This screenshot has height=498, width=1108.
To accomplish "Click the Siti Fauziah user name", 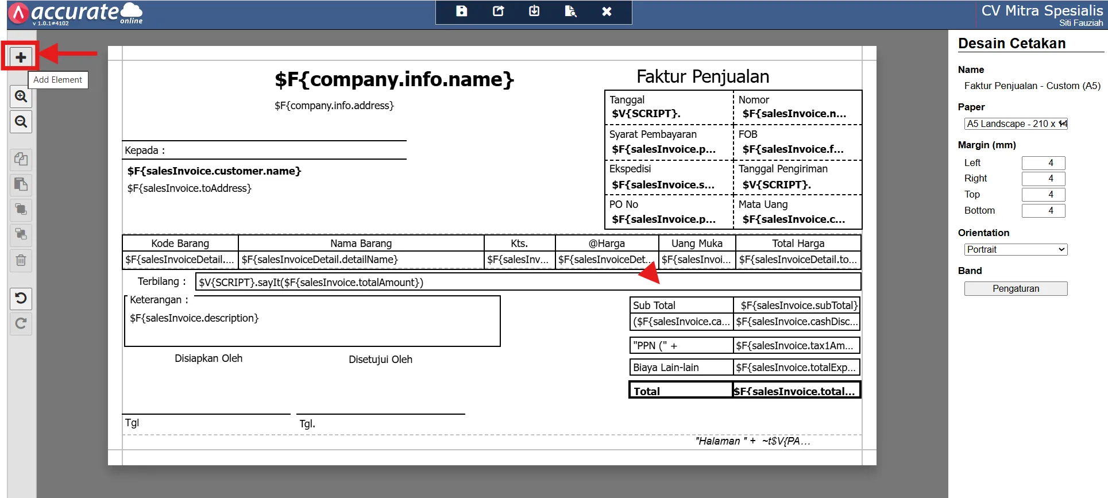I will [x=1081, y=23].
